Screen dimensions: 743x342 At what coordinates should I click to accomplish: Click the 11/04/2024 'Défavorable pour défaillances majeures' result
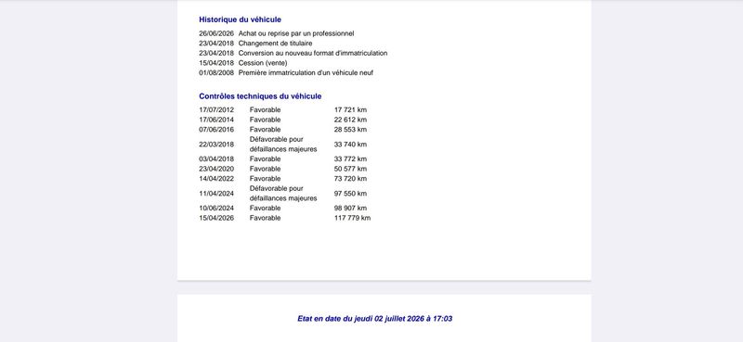pos(283,194)
